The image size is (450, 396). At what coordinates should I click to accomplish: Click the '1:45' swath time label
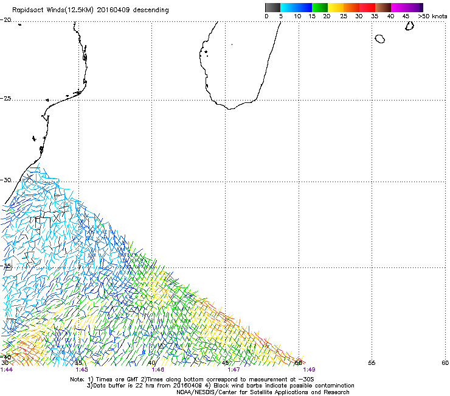coord(82,370)
